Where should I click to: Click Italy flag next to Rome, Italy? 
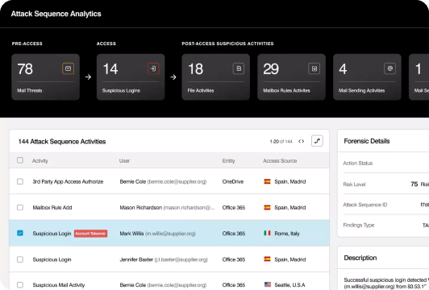click(267, 233)
